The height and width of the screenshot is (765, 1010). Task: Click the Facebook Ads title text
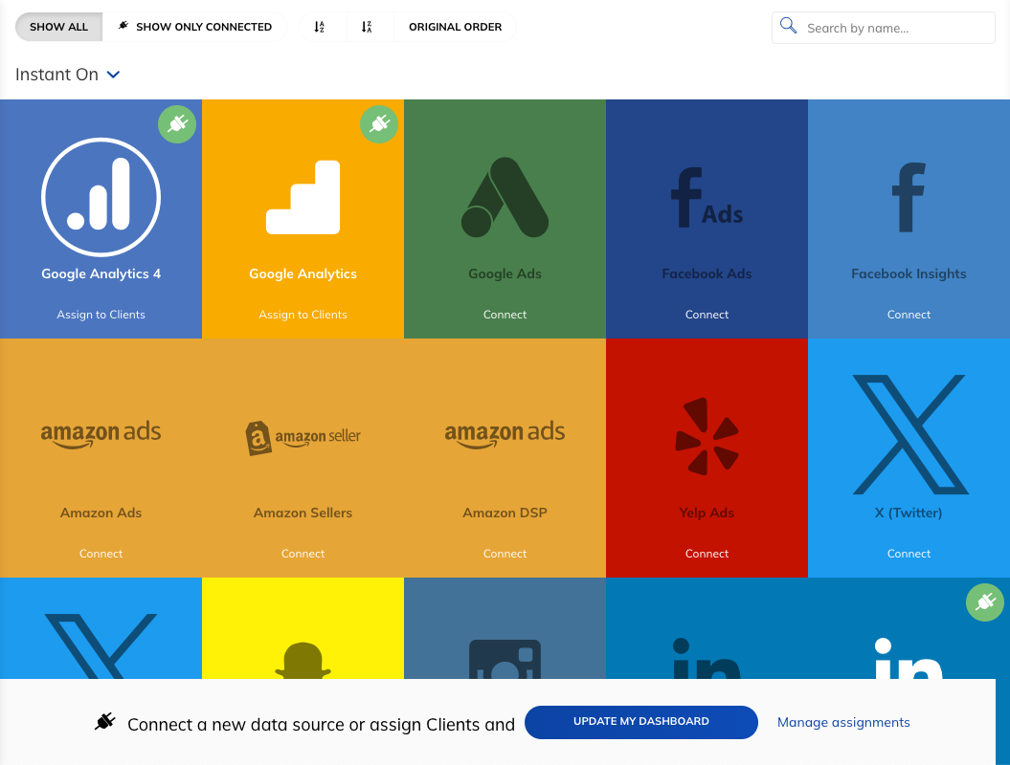(707, 273)
